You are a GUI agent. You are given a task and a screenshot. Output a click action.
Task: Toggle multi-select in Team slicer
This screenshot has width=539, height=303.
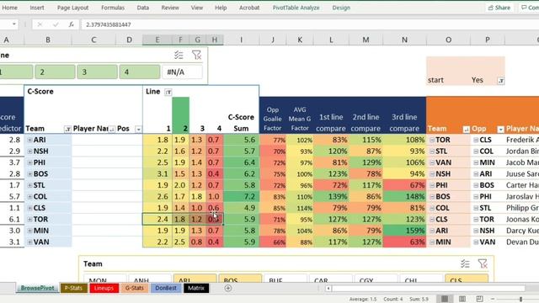click(x=465, y=263)
